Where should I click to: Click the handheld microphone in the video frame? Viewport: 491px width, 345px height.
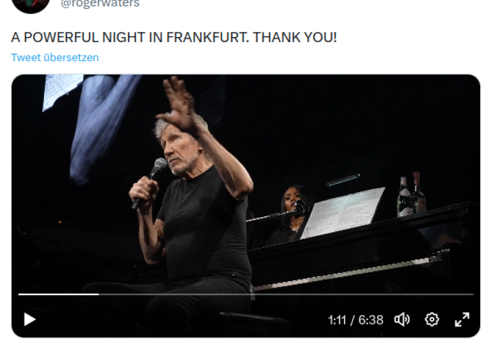[151, 181]
